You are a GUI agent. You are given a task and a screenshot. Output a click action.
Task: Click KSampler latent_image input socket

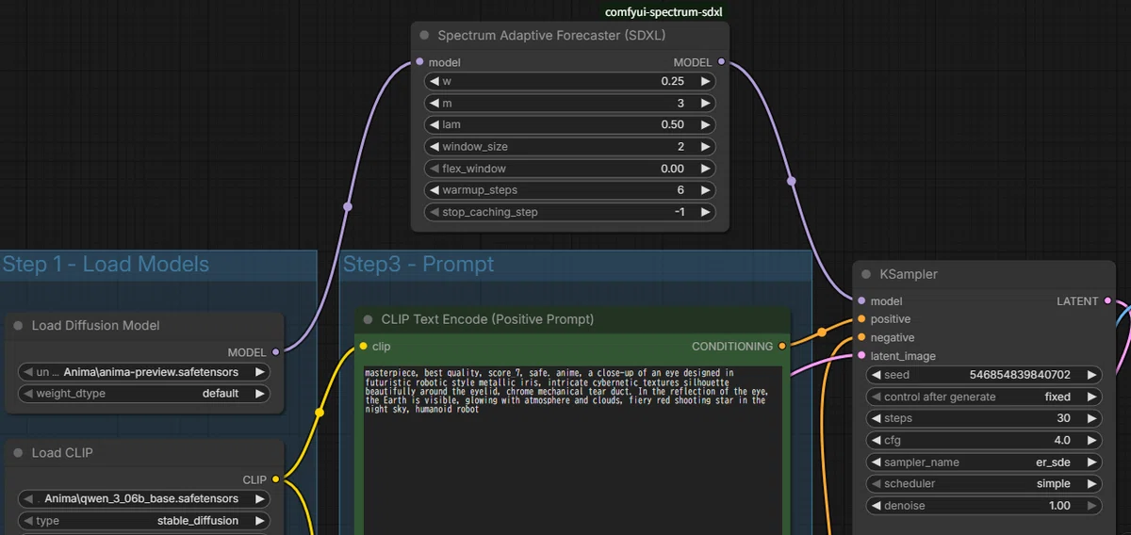pos(861,356)
